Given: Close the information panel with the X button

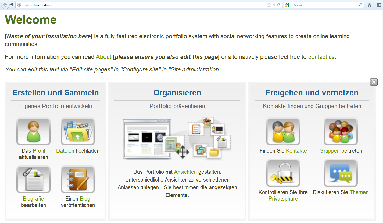Looking at the screenshot, I should 374,82.
